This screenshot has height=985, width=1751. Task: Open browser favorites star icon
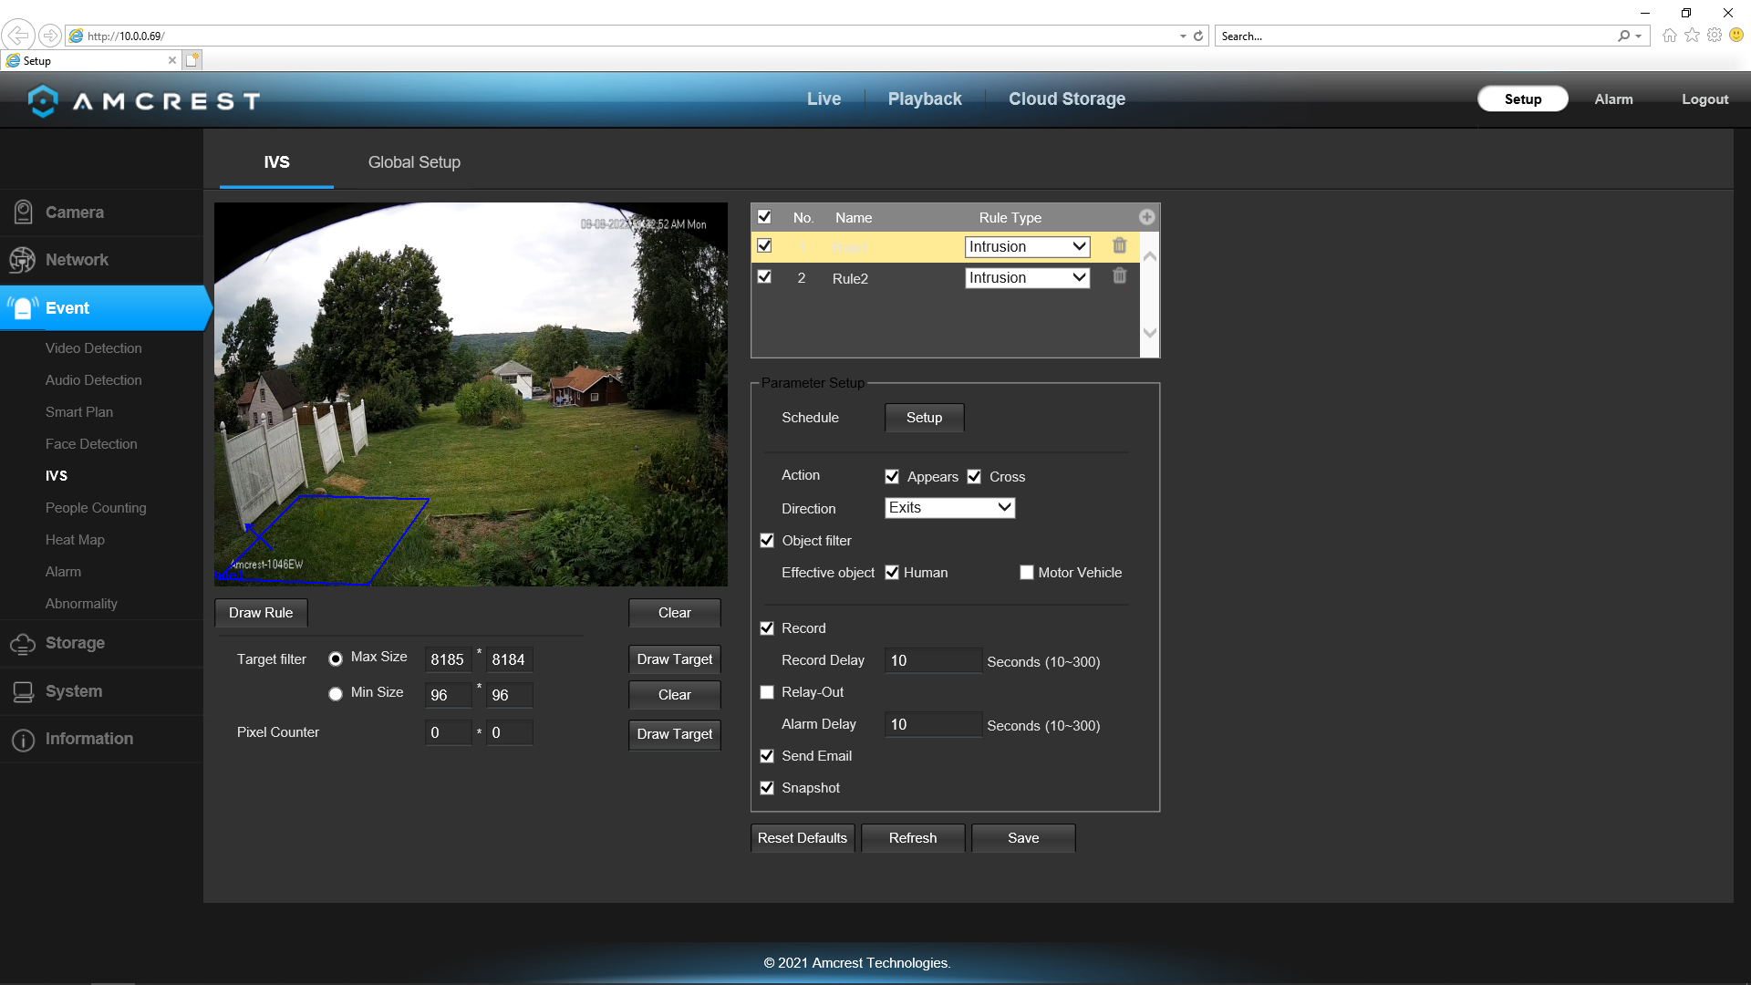pyautogui.click(x=1692, y=36)
